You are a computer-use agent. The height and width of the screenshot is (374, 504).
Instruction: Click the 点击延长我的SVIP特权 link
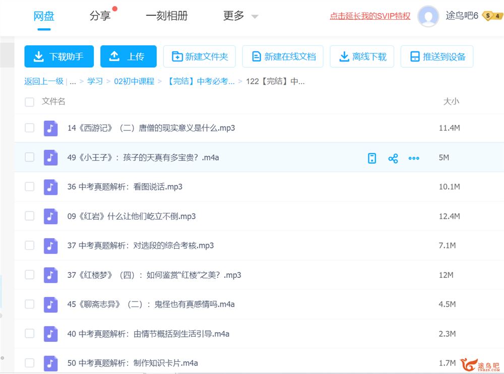(x=370, y=16)
